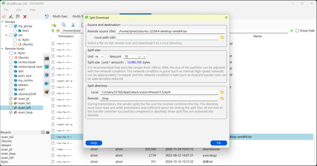Clear the Recent list with basket icon
This screenshot has width=317, height=166.
pyautogui.click(x=48, y=132)
